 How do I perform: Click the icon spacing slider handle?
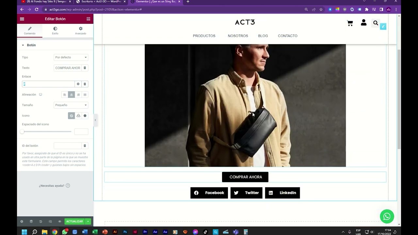coord(22,132)
